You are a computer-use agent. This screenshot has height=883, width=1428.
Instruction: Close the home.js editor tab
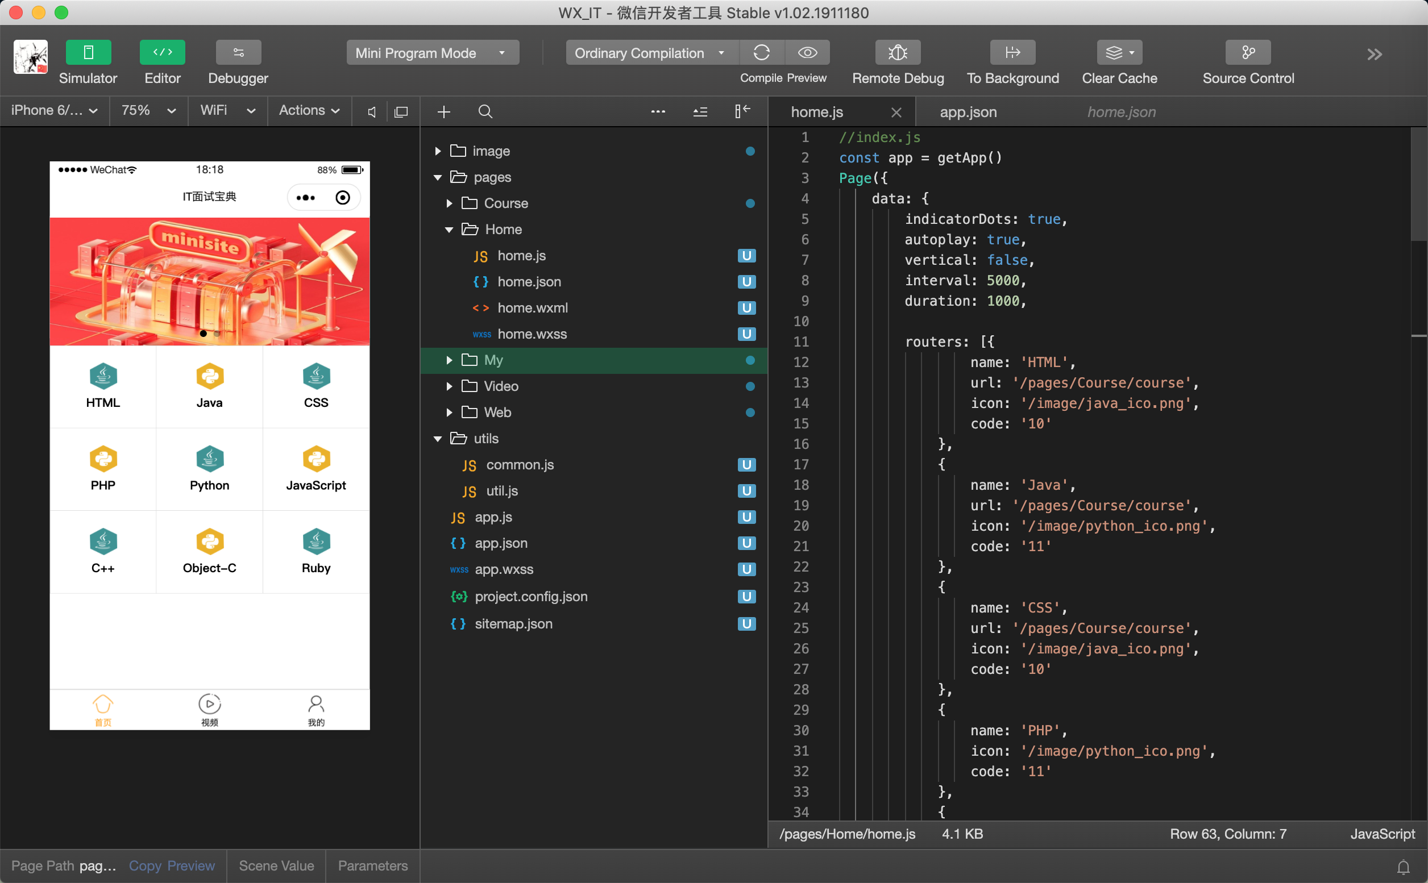896,112
